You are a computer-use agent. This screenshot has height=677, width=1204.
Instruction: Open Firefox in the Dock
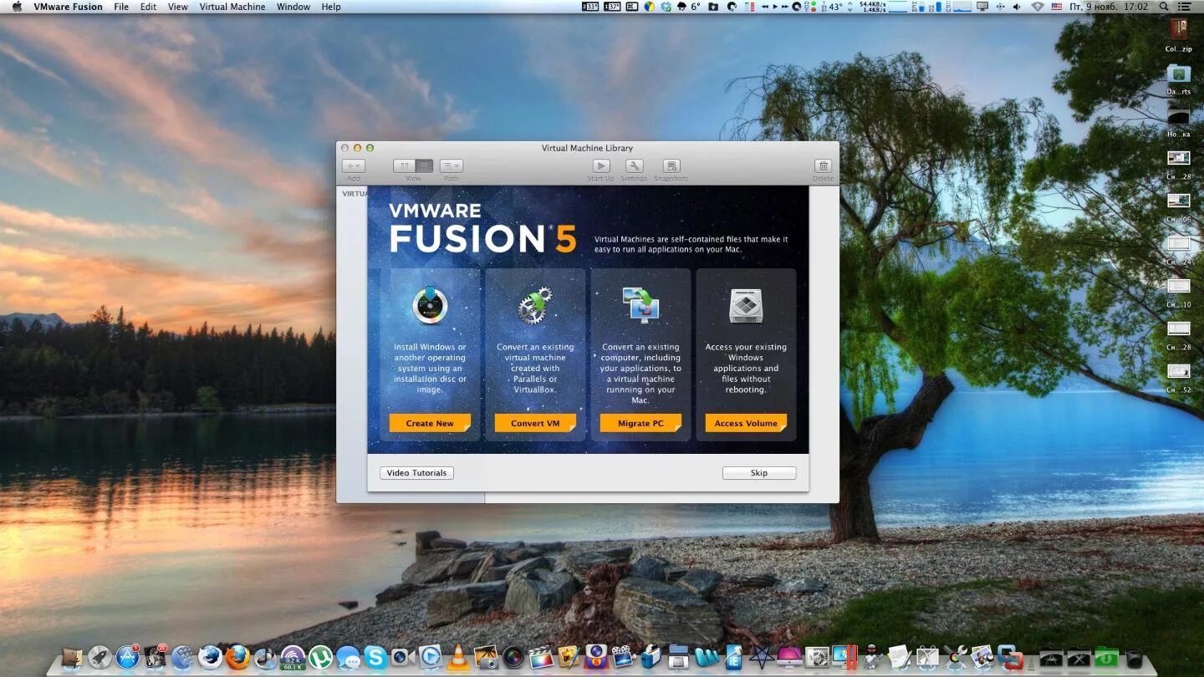coord(238,657)
